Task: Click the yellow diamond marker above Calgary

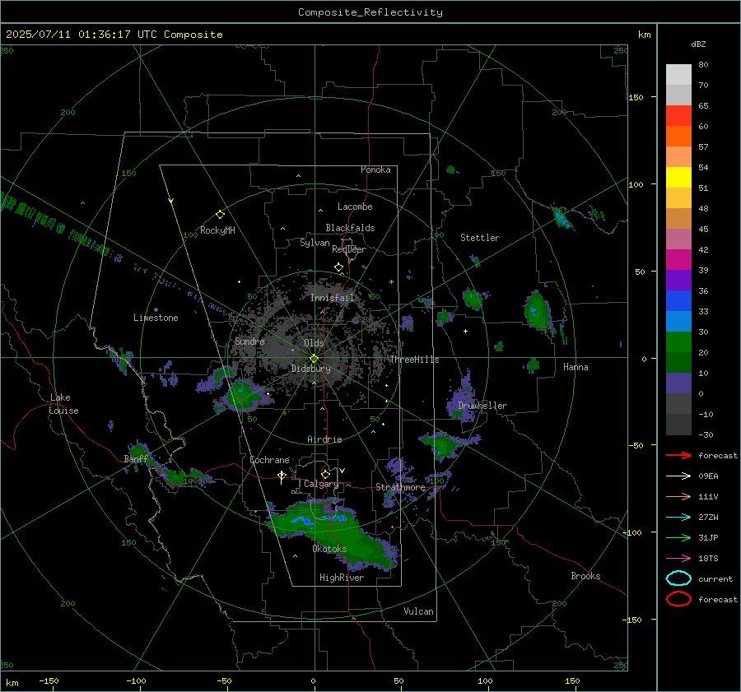Action: 325,474
